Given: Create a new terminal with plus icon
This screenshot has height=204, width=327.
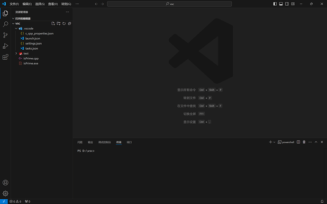Looking at the screenshot, I should [271, 142].
